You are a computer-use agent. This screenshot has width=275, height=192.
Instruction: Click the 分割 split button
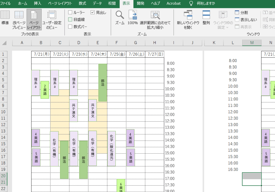[241, 12]
